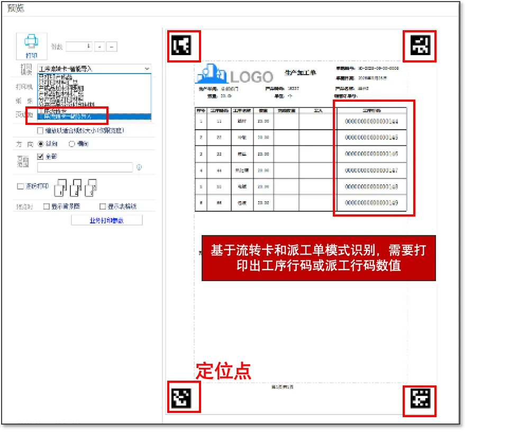Viewport: 527px width, 432px height.
Task: Increase copies with the plus button
Action: 99,47
